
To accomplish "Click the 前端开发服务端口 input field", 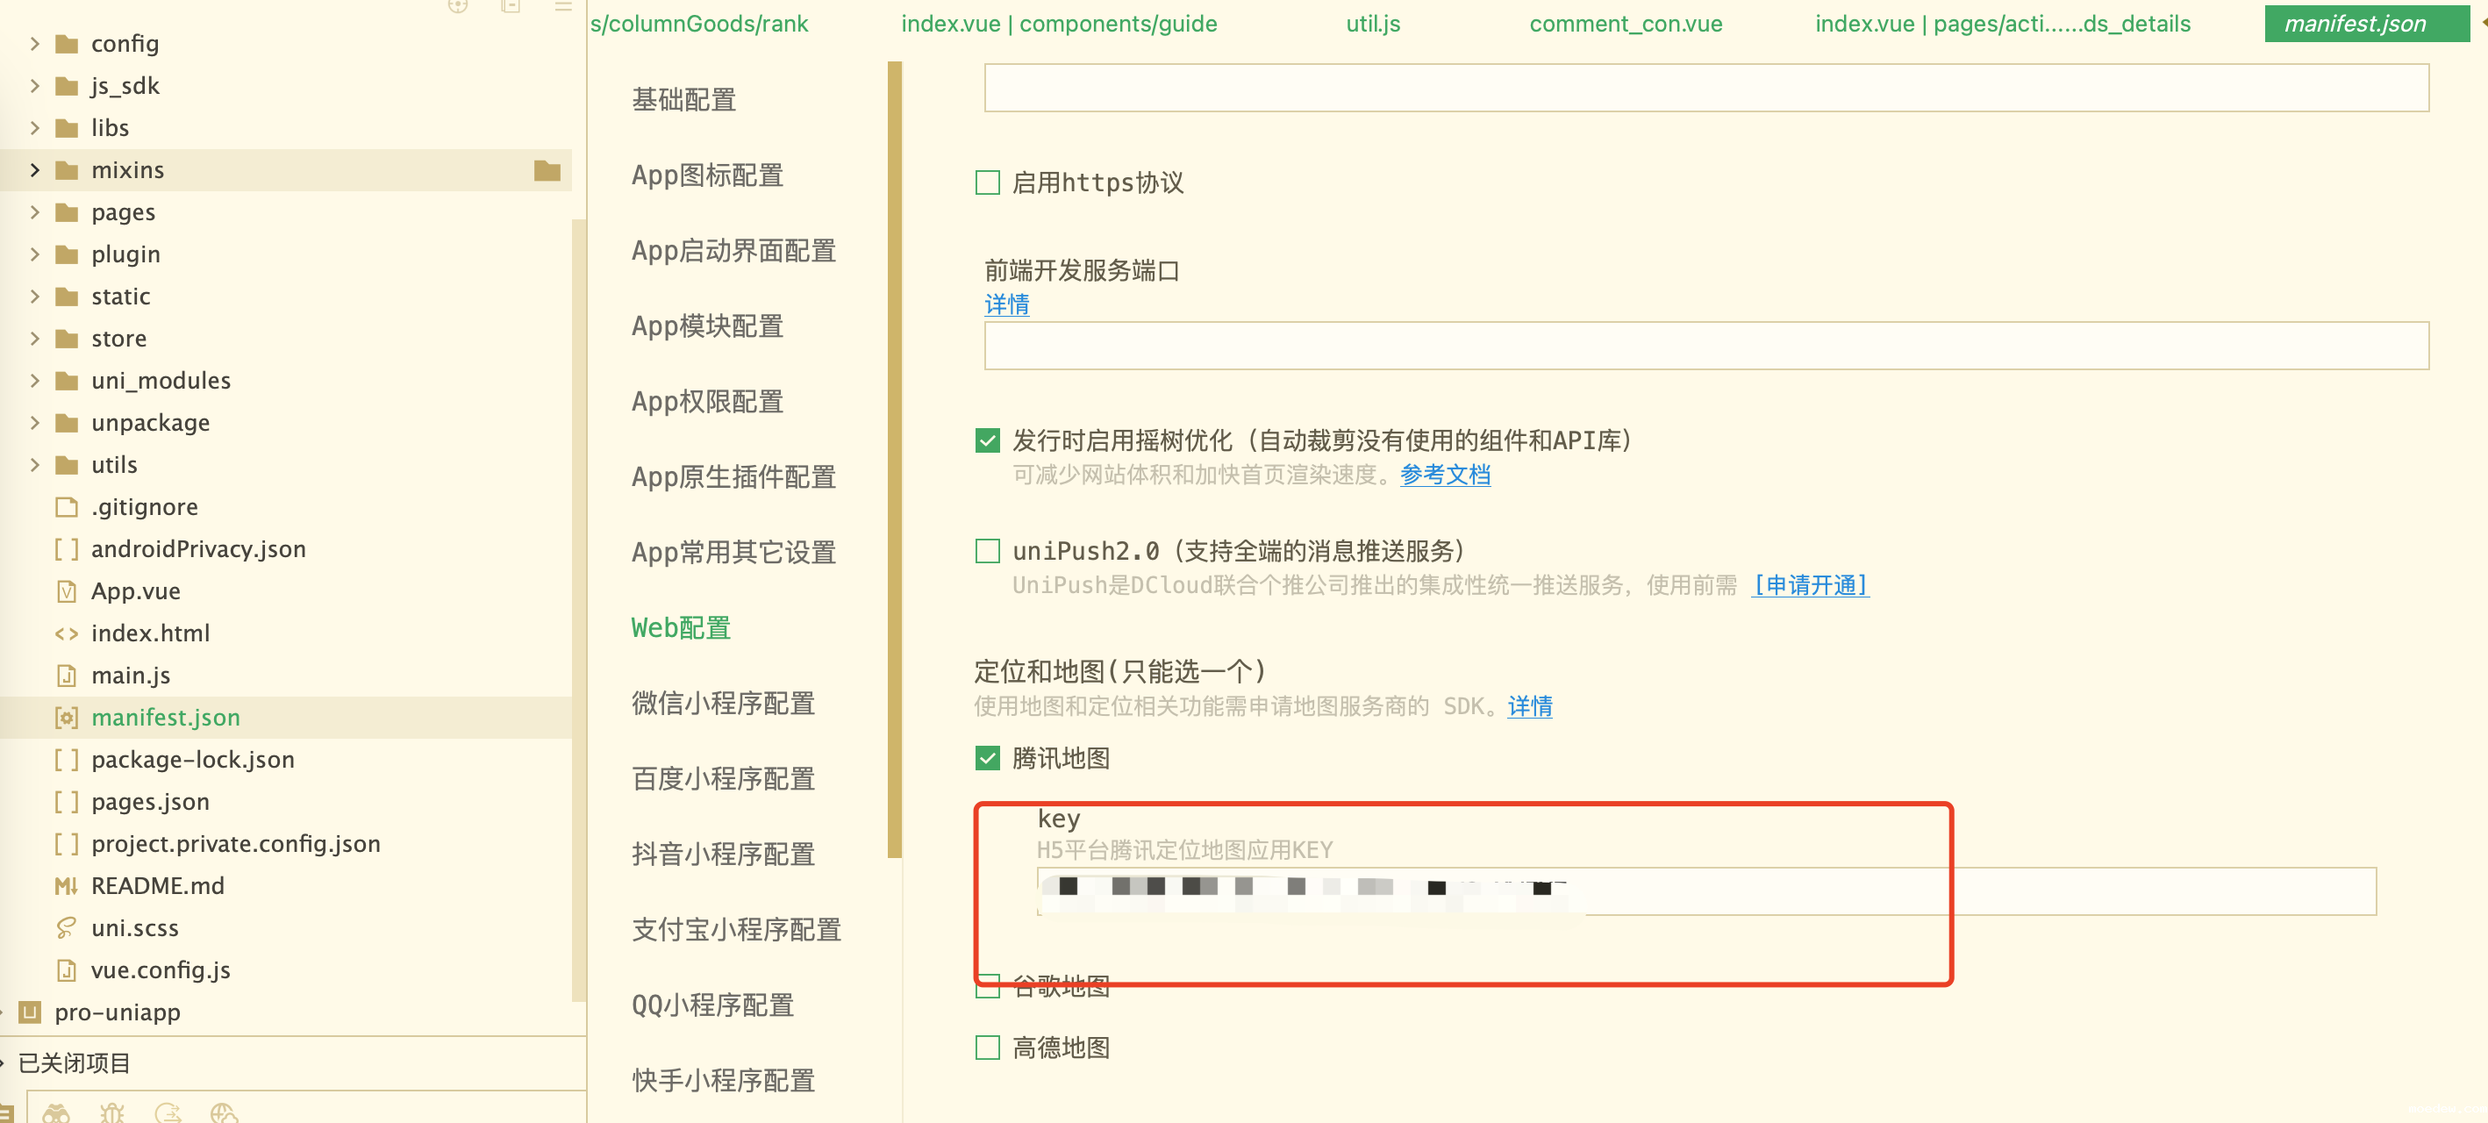I will pos(1705,346).
